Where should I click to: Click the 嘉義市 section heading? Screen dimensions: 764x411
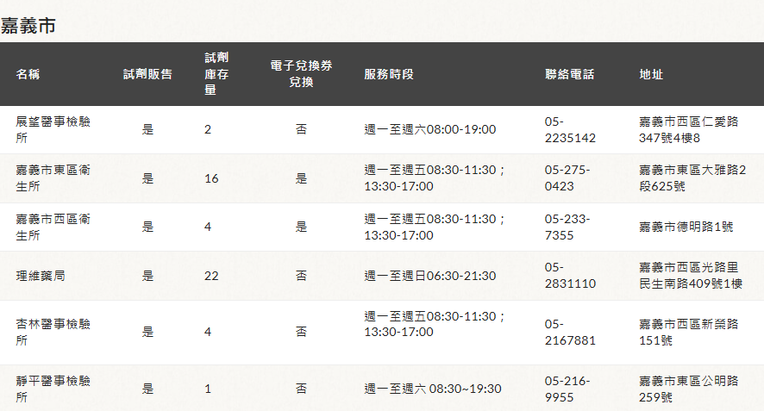(x=28, y=26)
